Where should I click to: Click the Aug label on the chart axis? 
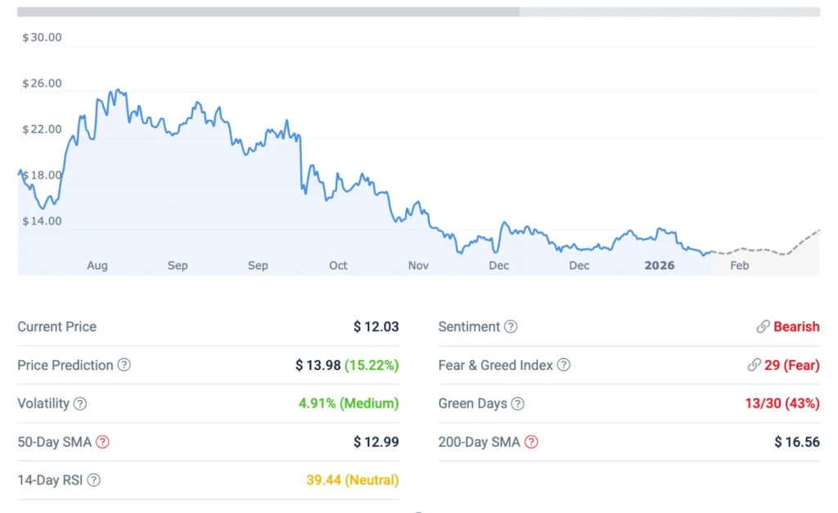(97, 265)
